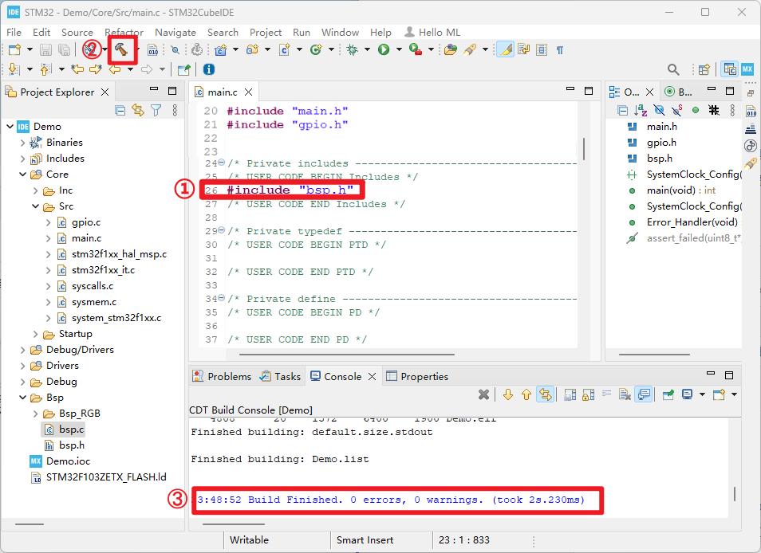Screen dimensions: 761x553
Task: Open the Debug button dropdown arrow
Action: pos(367,49)
